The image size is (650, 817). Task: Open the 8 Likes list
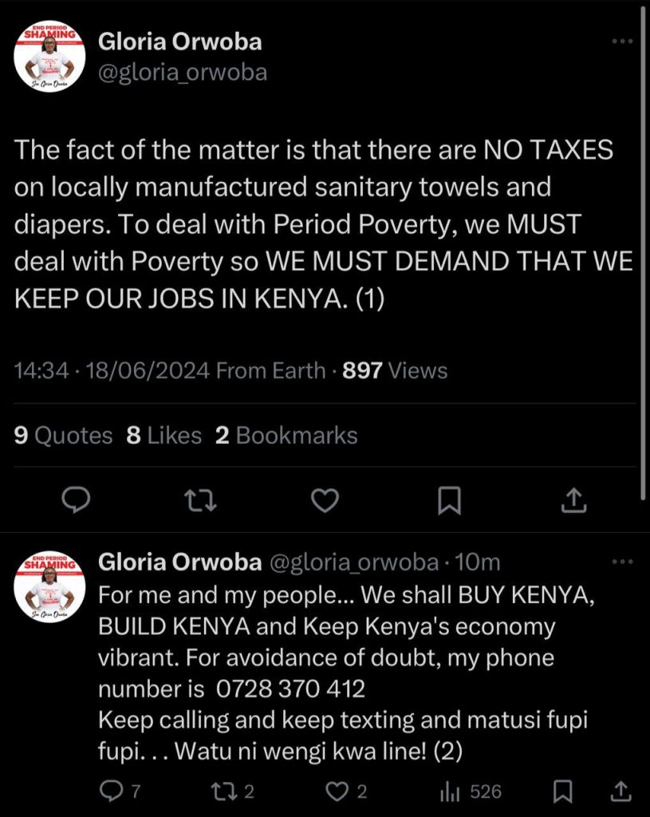click(163, 435)
